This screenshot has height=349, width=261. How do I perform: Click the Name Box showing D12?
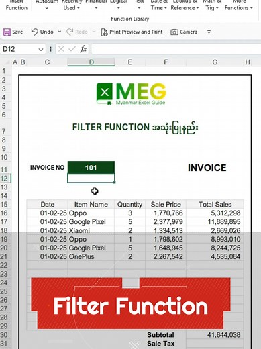point(19,49)
